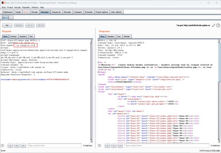The image size is (221, 153).
Task: Go to next match in response search
Action: [120, 146]
